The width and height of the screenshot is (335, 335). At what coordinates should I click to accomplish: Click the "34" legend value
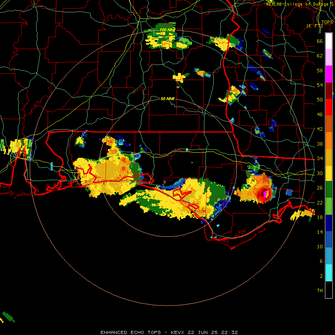tap(320, 159)
